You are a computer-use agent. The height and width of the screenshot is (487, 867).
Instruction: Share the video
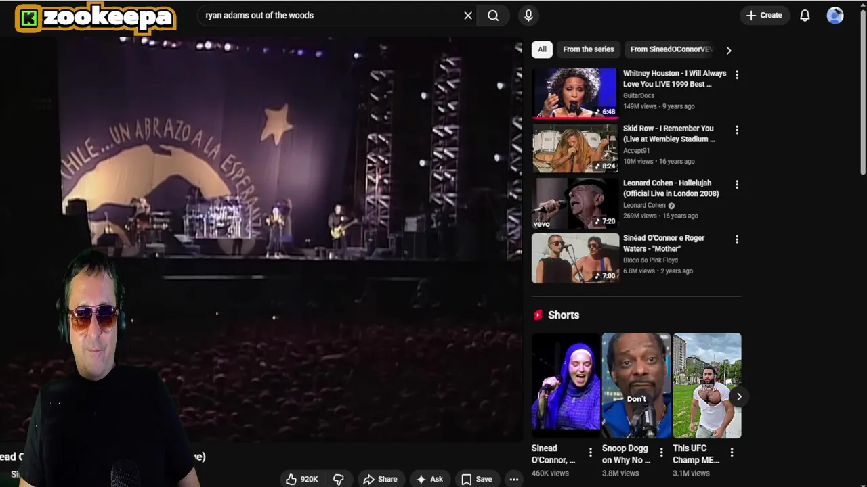click(x=380, y=479)
